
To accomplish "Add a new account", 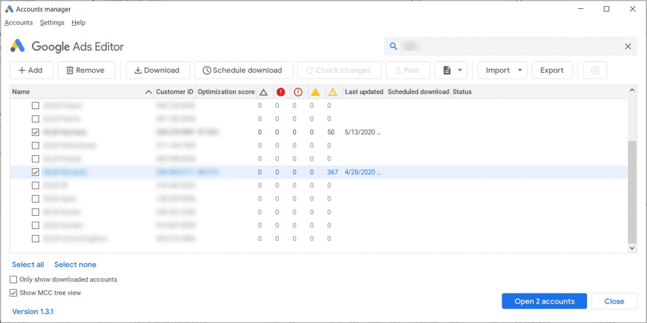I will (32, 71).
